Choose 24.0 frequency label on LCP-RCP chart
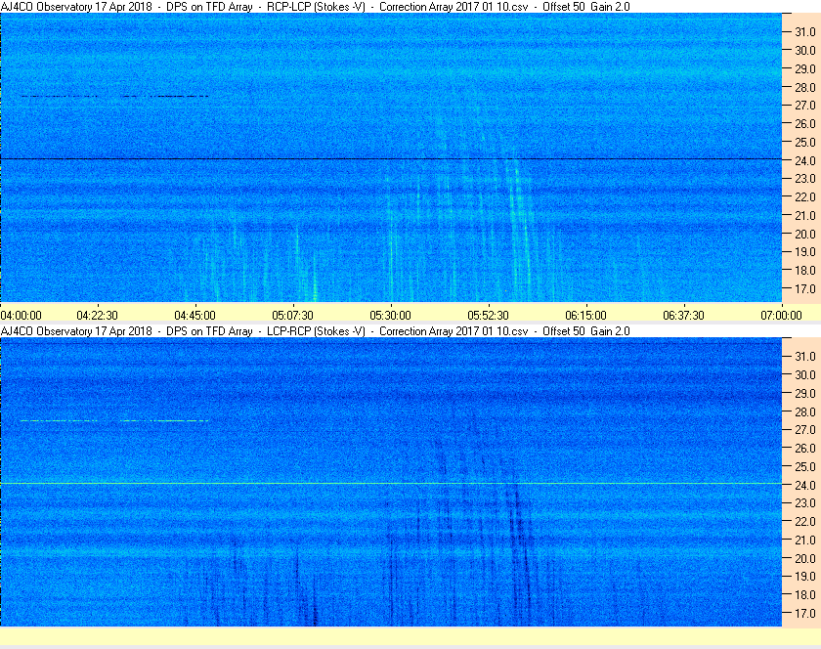This screenshot has width=821, height=649. pos(805,485)
